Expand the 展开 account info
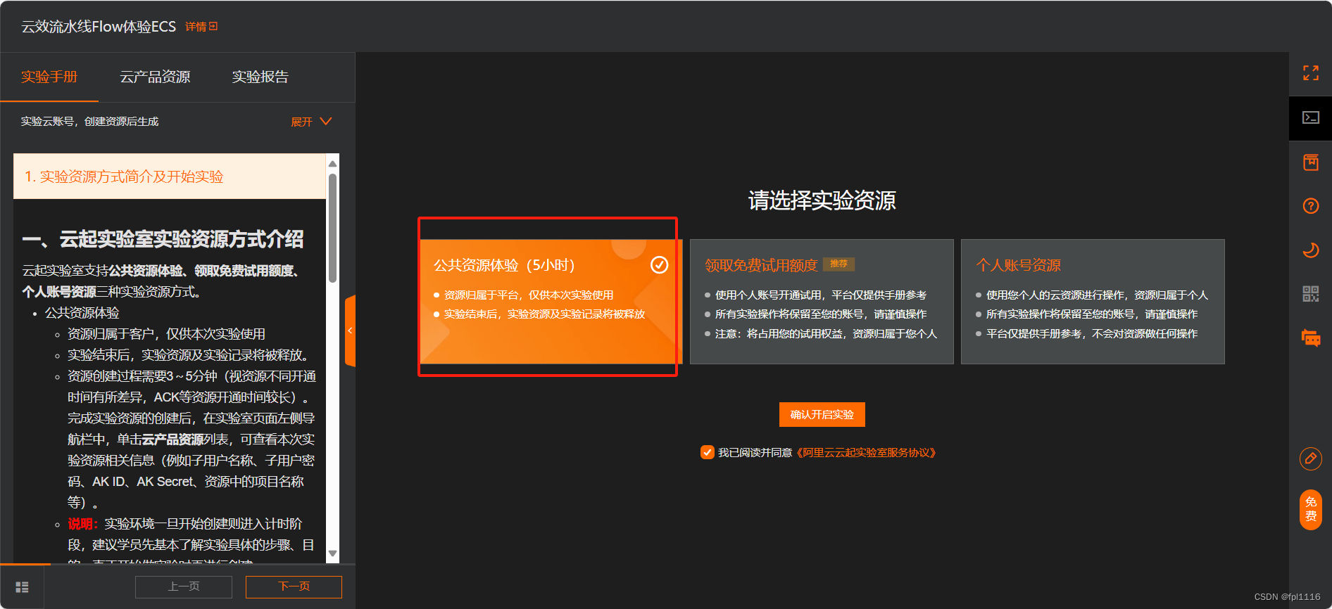Screen dimensions: 1332x609 tap(311, 122)
